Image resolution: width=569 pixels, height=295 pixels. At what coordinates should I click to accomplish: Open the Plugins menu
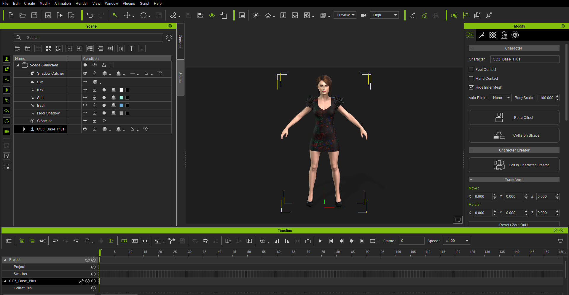129,4
